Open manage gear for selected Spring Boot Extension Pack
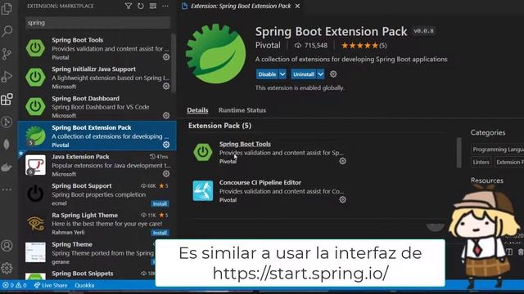The image size is (524, 294). click(166, 145)
